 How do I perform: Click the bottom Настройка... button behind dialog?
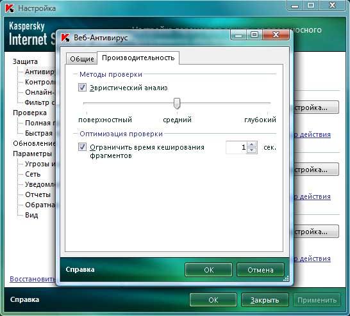point(316,232)
